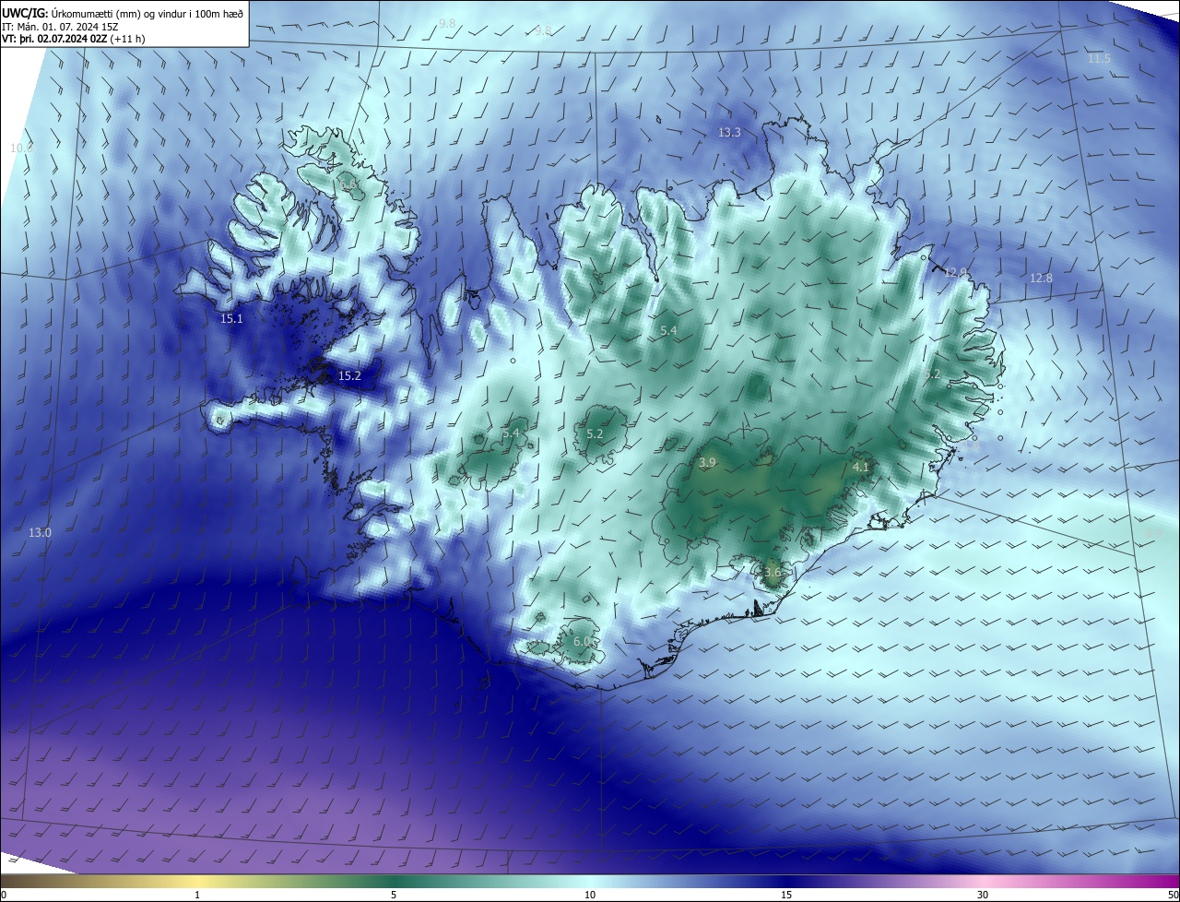The width and height of the screenshot is (1180, 902).
Task: Click the 4.1 value label on the map
Action: (861, 469)
